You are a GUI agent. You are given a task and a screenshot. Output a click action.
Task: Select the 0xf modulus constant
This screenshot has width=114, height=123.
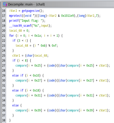click(54, 46)
